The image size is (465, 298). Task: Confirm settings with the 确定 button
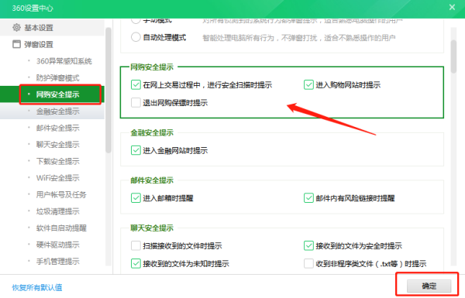tap(429, 286)
